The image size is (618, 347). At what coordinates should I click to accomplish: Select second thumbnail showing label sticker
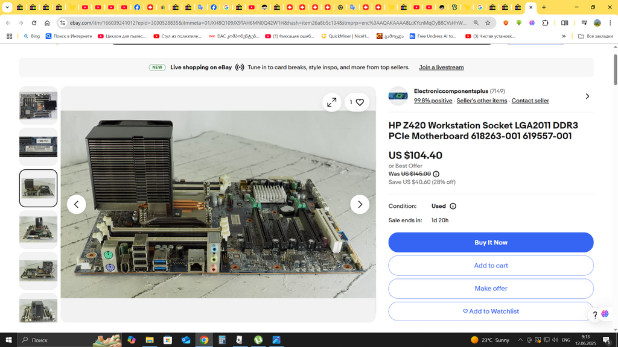(38, 147)
